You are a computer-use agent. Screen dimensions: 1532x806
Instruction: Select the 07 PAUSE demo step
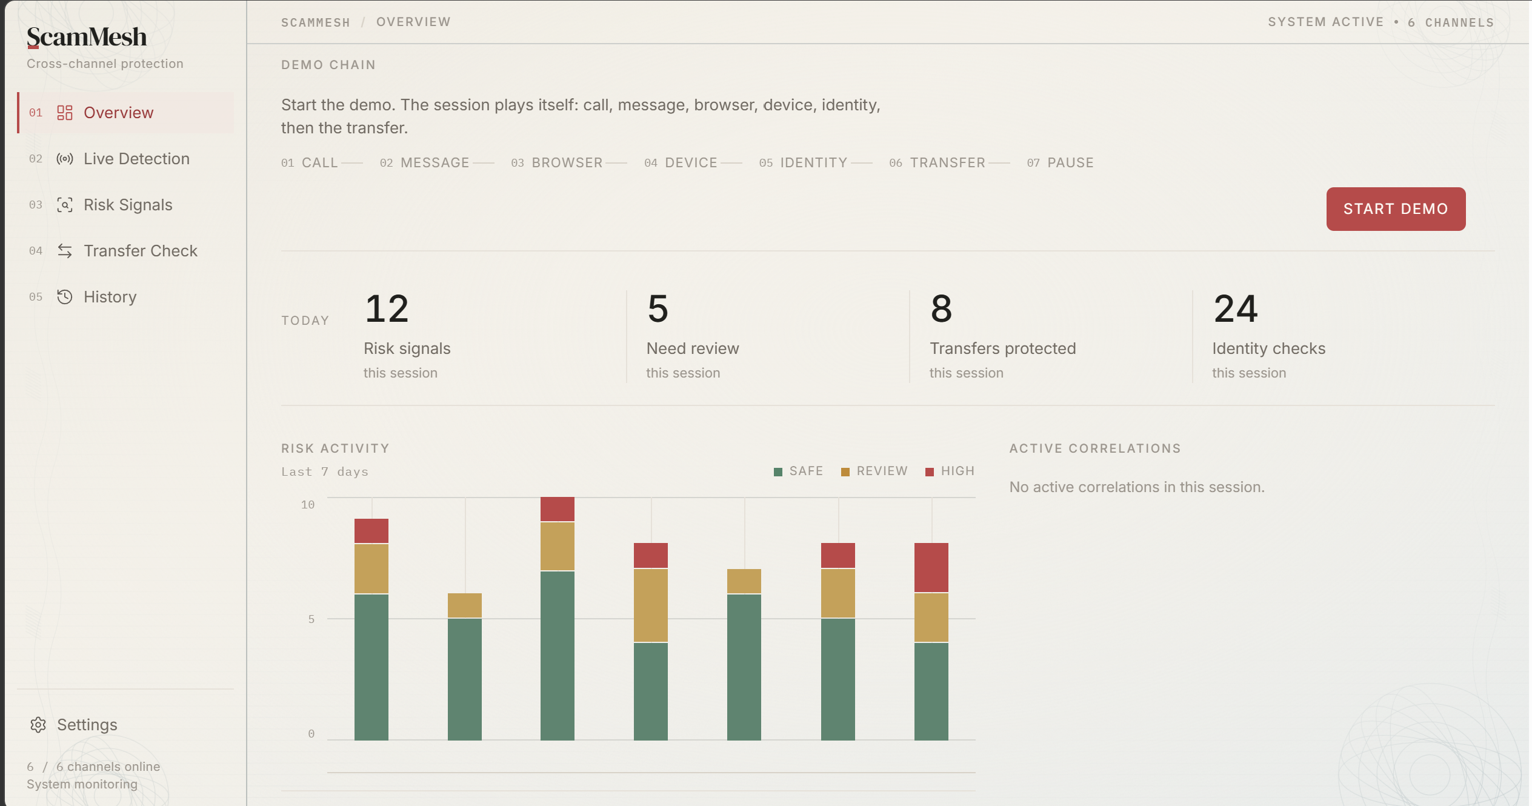[x=1061, y=163]
